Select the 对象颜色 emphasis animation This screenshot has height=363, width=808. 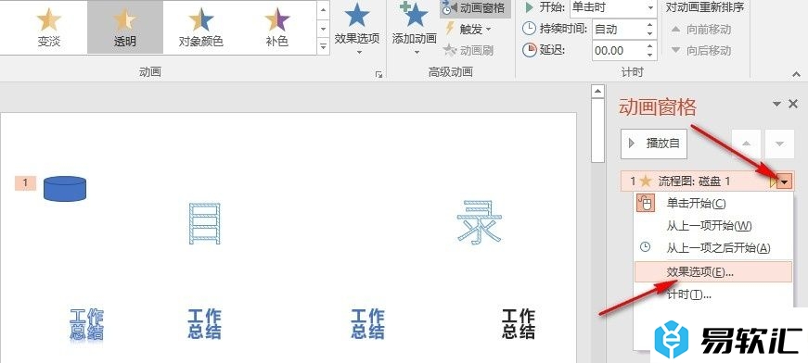(x=201, y=27)
